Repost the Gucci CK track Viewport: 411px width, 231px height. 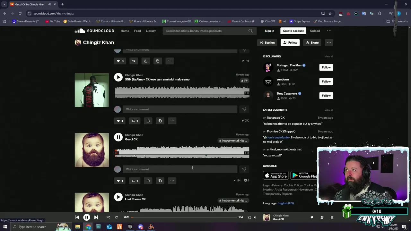coord(135,181)
